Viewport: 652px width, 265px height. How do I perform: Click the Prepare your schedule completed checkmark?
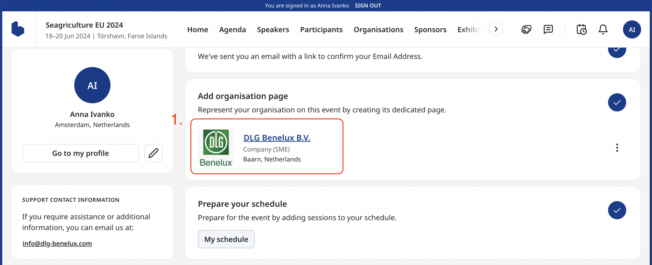tap(617, 210)
